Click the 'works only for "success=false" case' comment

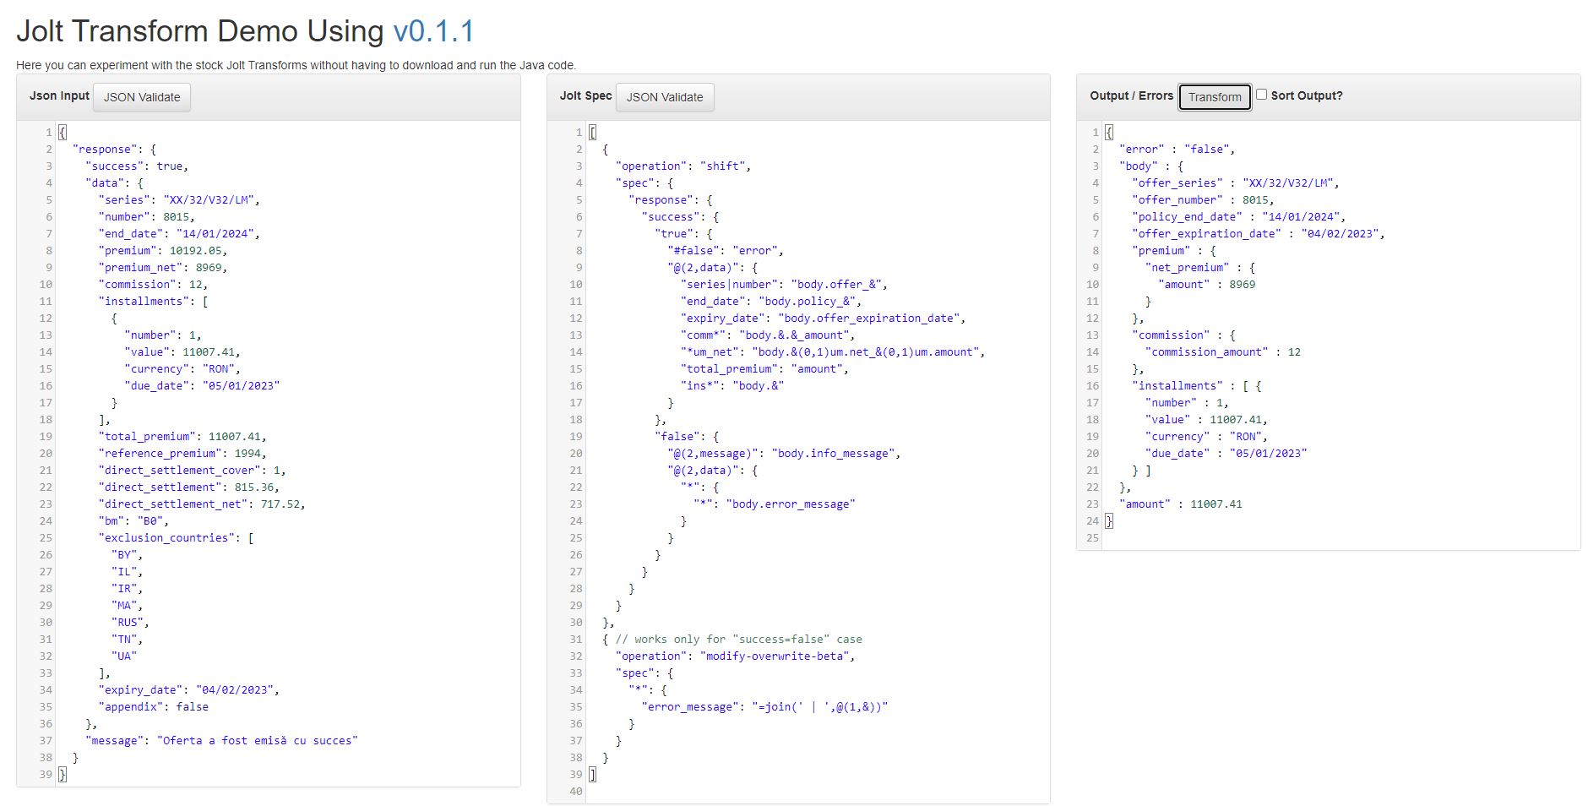point(739,640)
